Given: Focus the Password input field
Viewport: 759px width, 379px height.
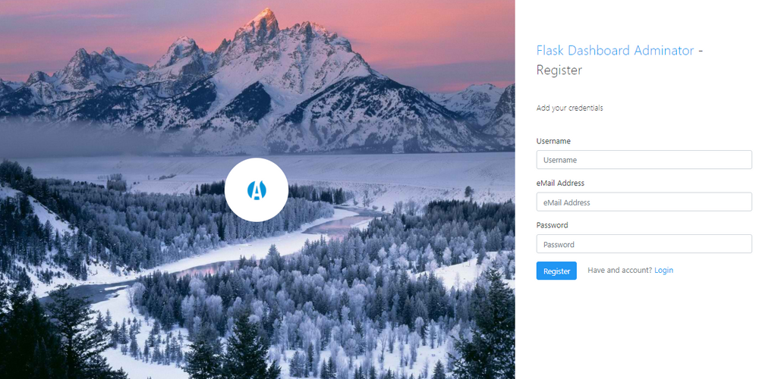Looking at the screenshot, I should (644, 244).
